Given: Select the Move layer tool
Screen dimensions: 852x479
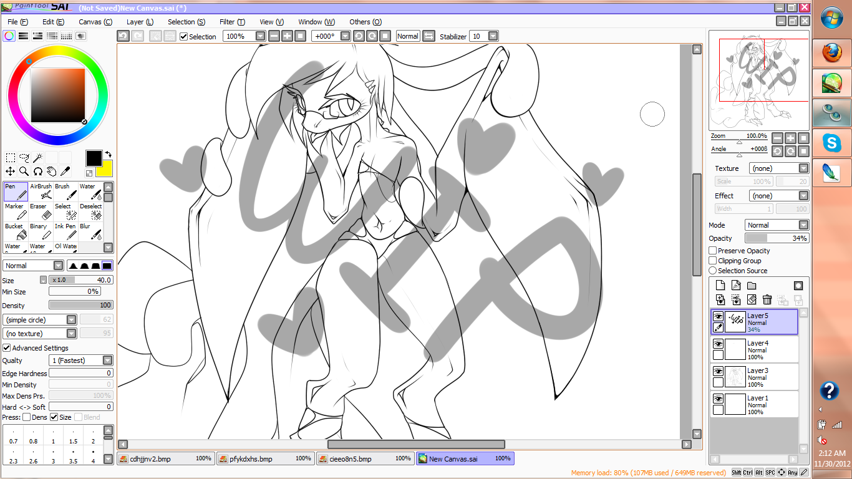Looking at the screenshot, I should point(11,171).
